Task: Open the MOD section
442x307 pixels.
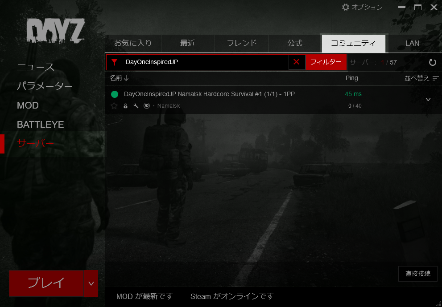Action: click(x=28, y=105)
